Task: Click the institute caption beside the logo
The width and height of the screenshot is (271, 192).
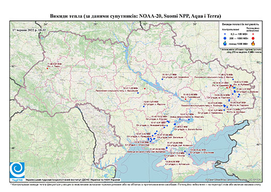Action: (72, 179)
